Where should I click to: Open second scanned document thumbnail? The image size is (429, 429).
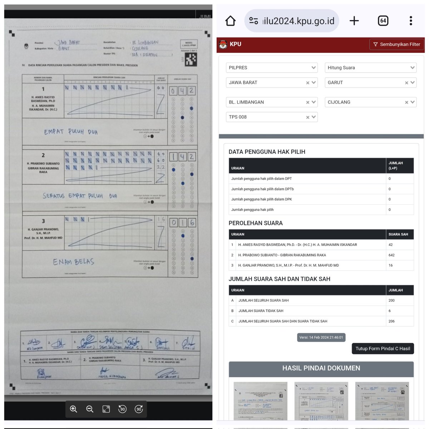point(321,401)
